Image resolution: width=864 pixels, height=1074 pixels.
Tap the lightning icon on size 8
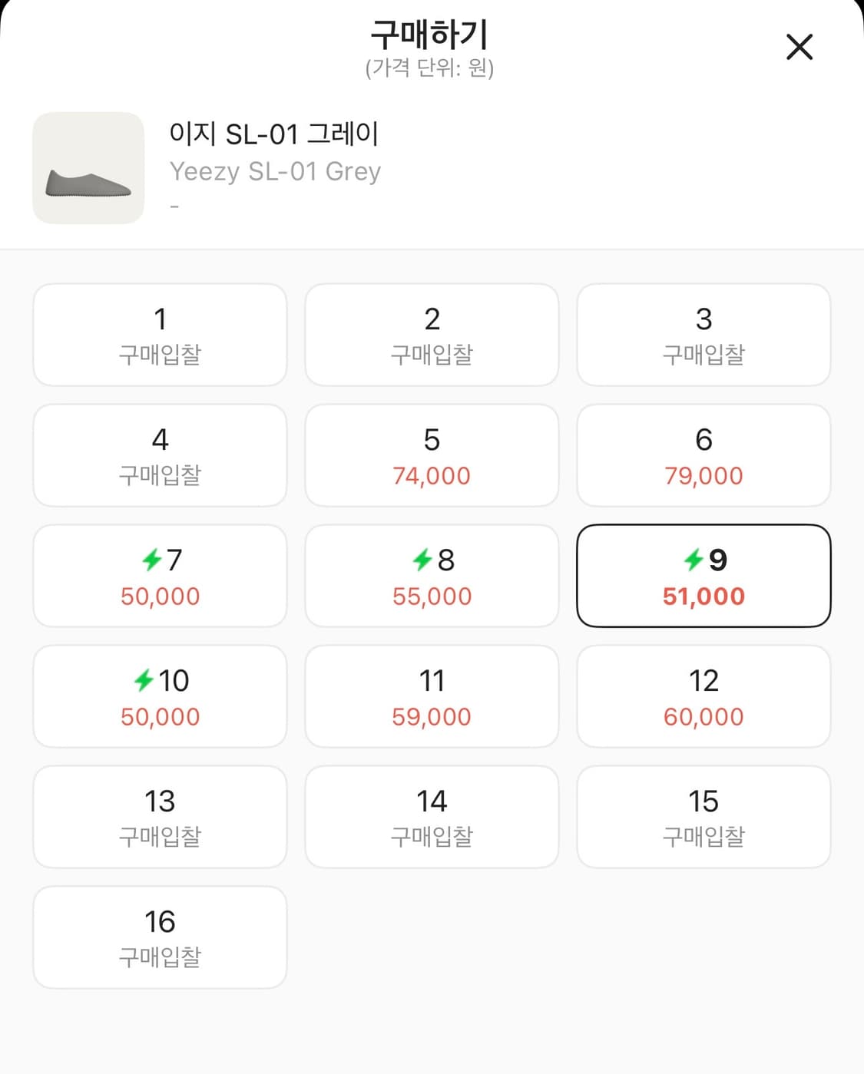coord(422,560)
